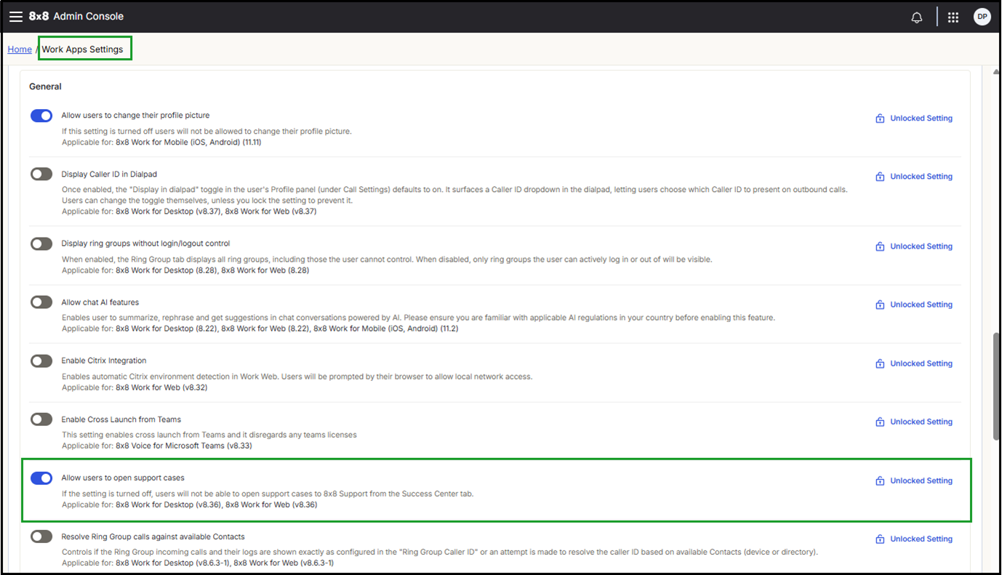Viewport: 1002px width, 575px height.
Task: Open the app switcher grid
Action: click(953, 17)
